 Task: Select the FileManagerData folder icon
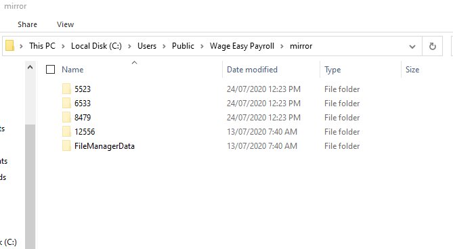[x=66, y=145]
